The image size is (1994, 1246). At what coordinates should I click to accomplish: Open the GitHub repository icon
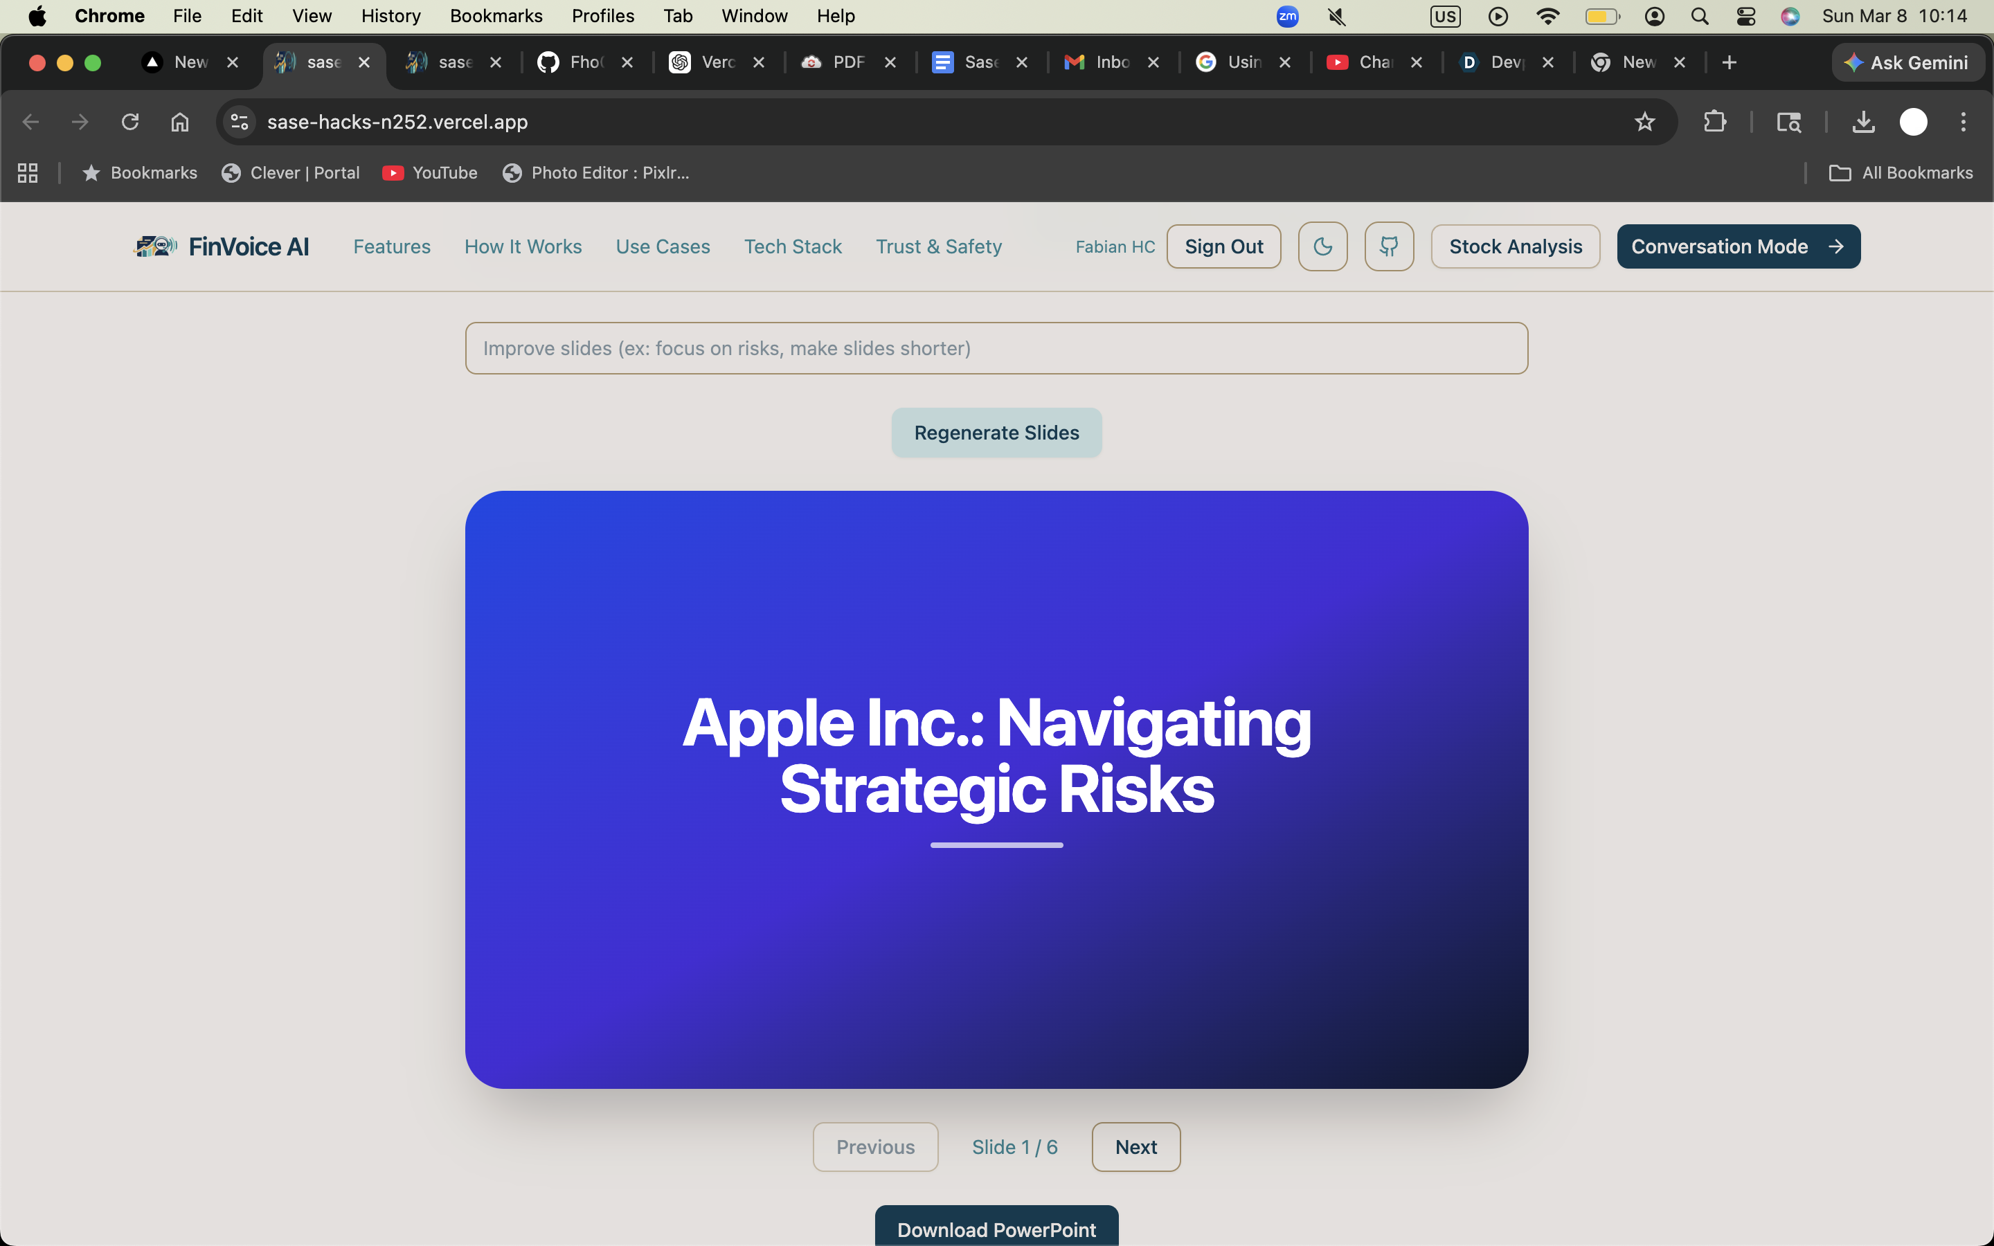point(1389,246)
